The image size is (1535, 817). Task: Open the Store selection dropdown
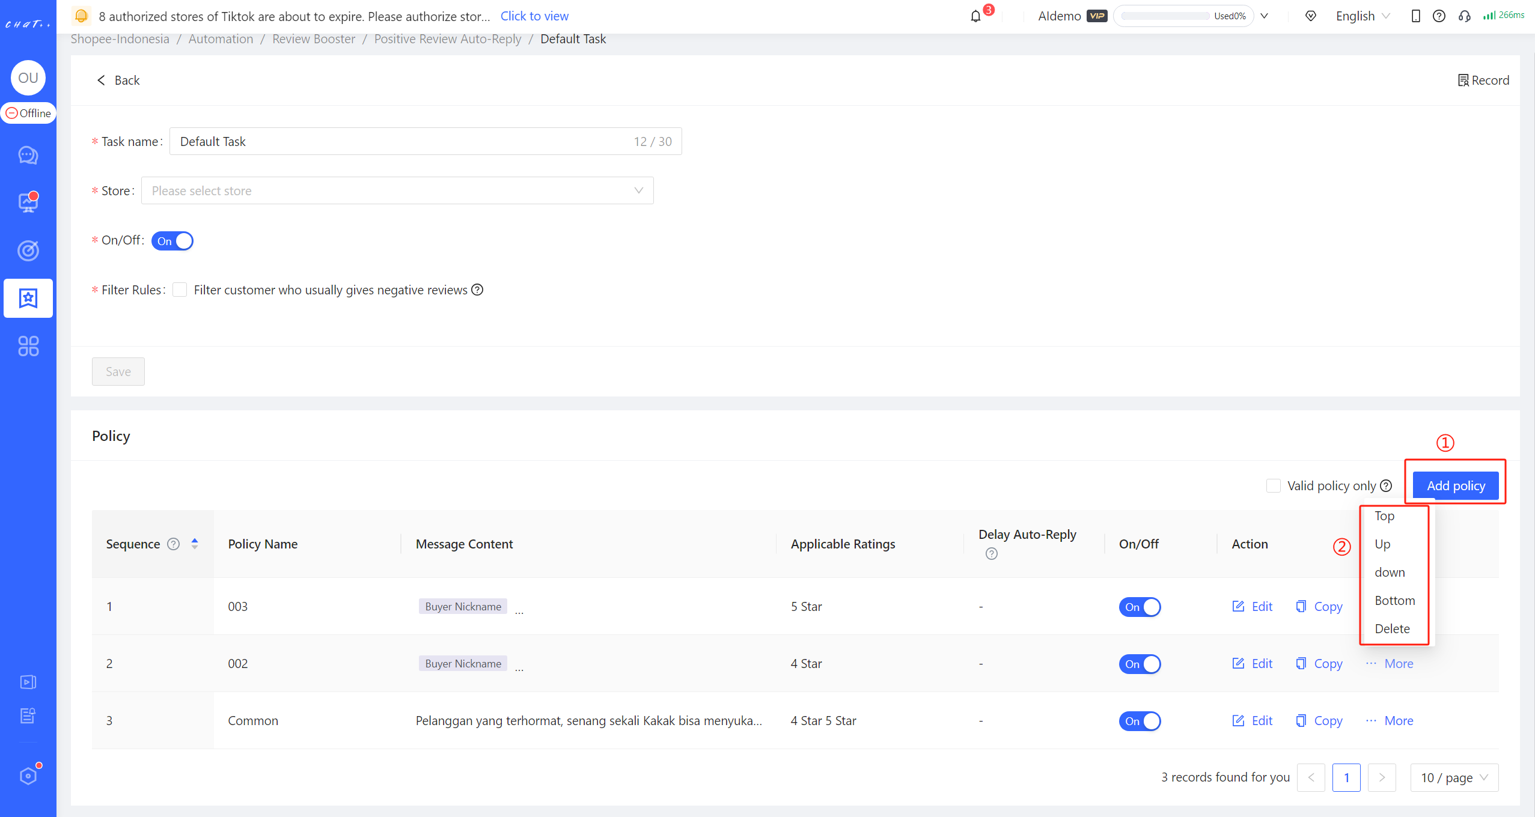(x=397, y=190)
